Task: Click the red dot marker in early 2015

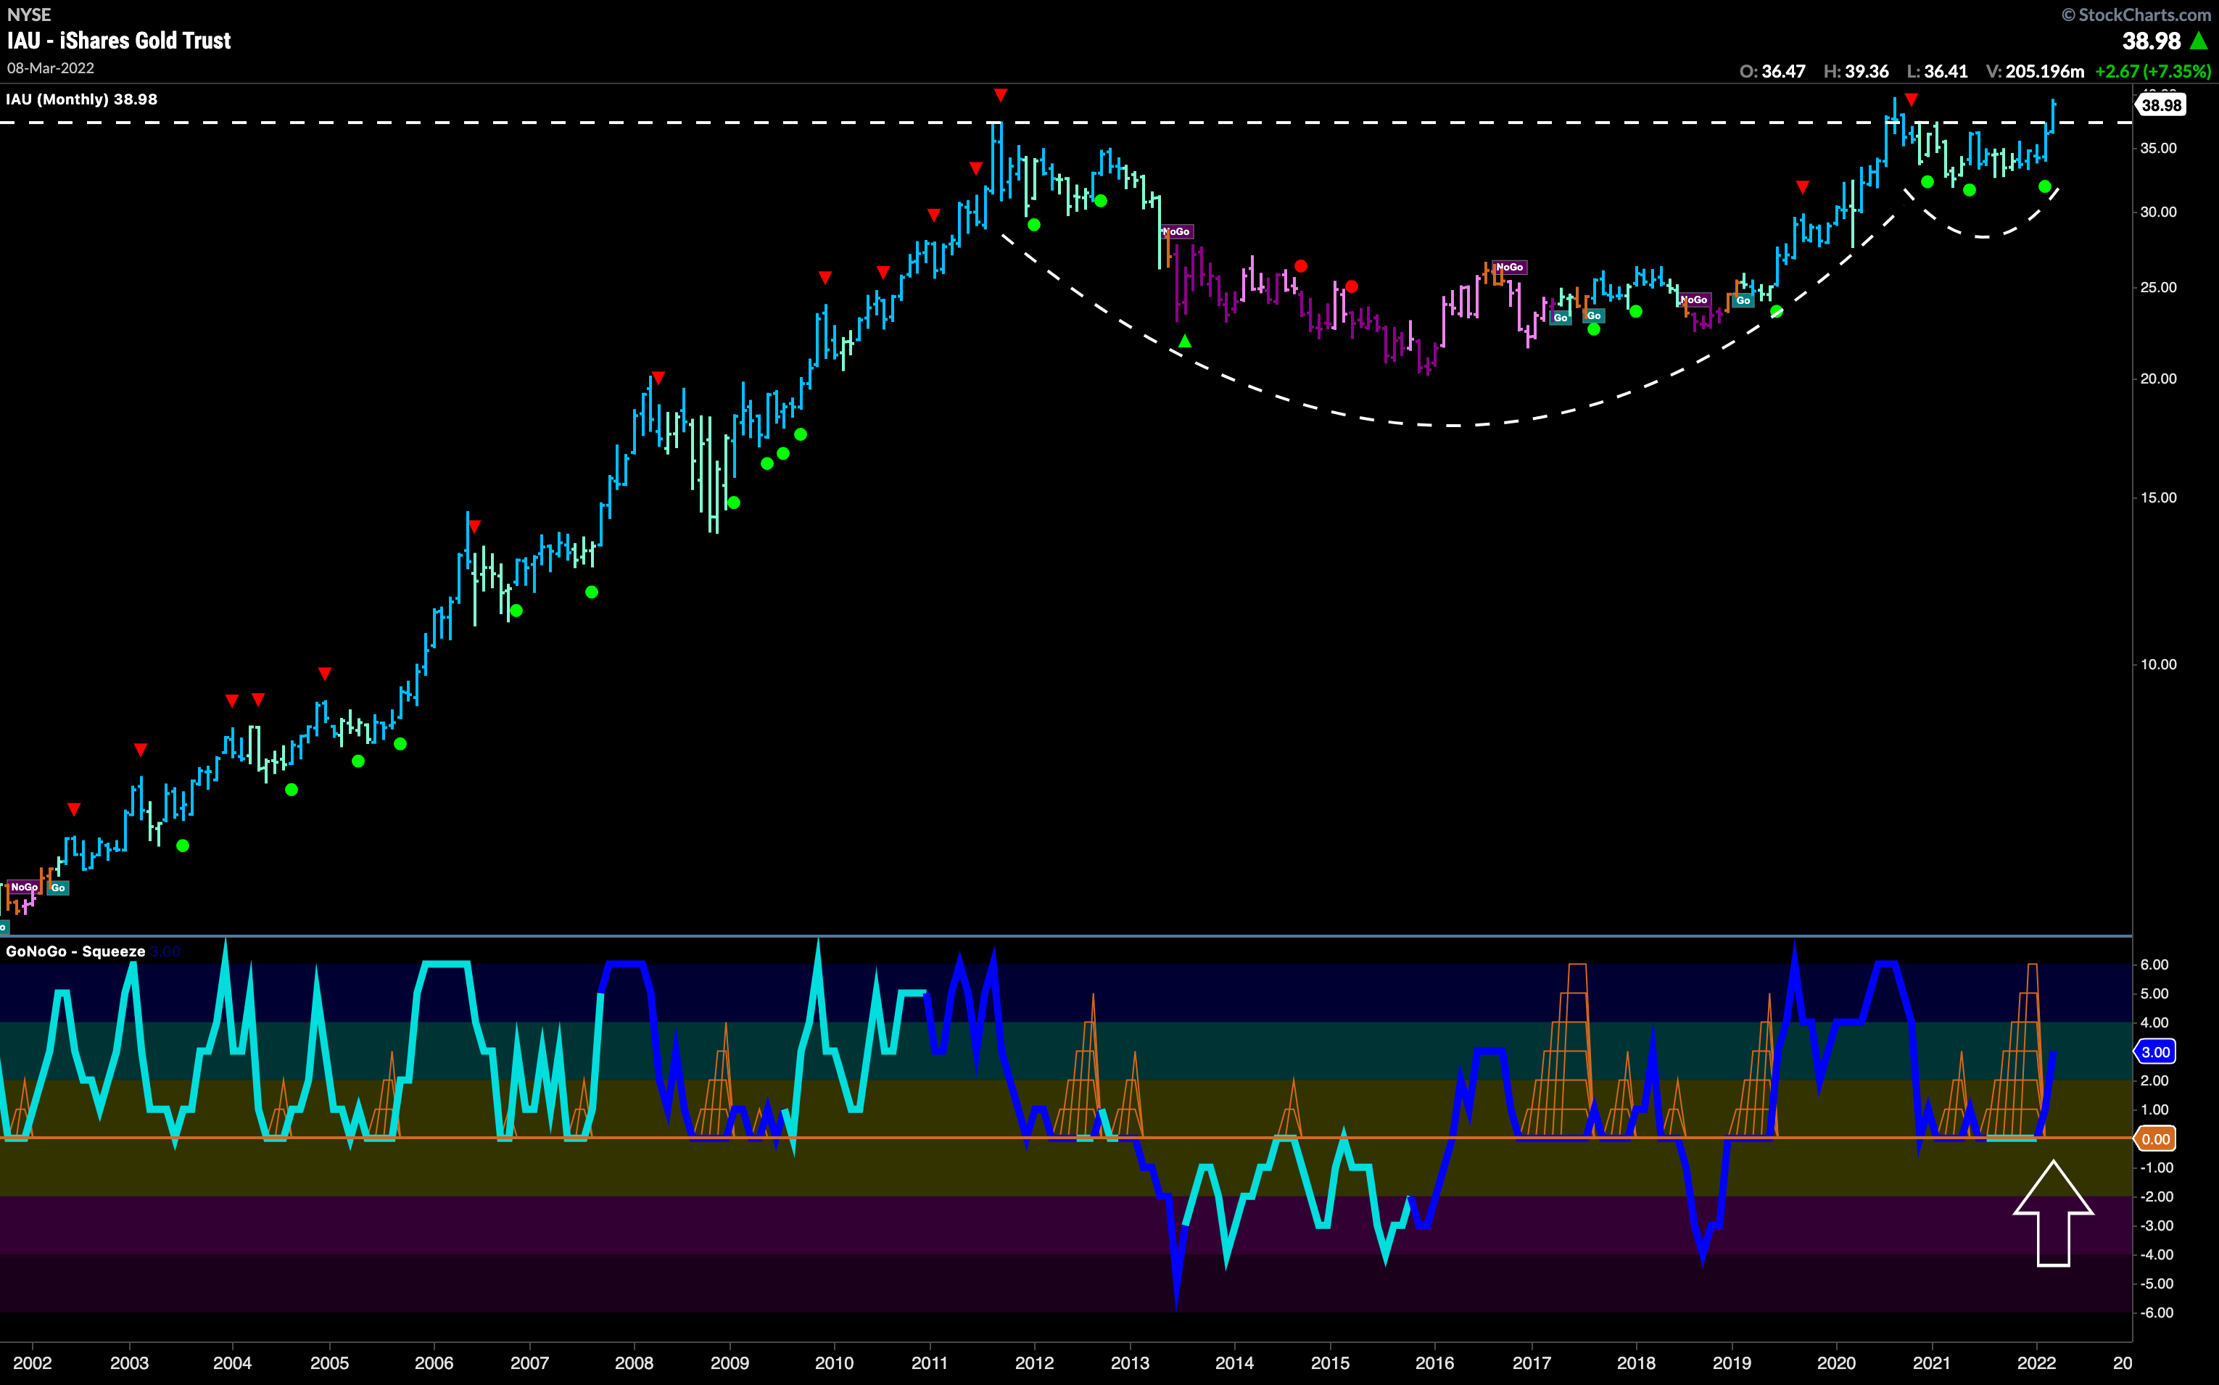Action: point(1352,286)
